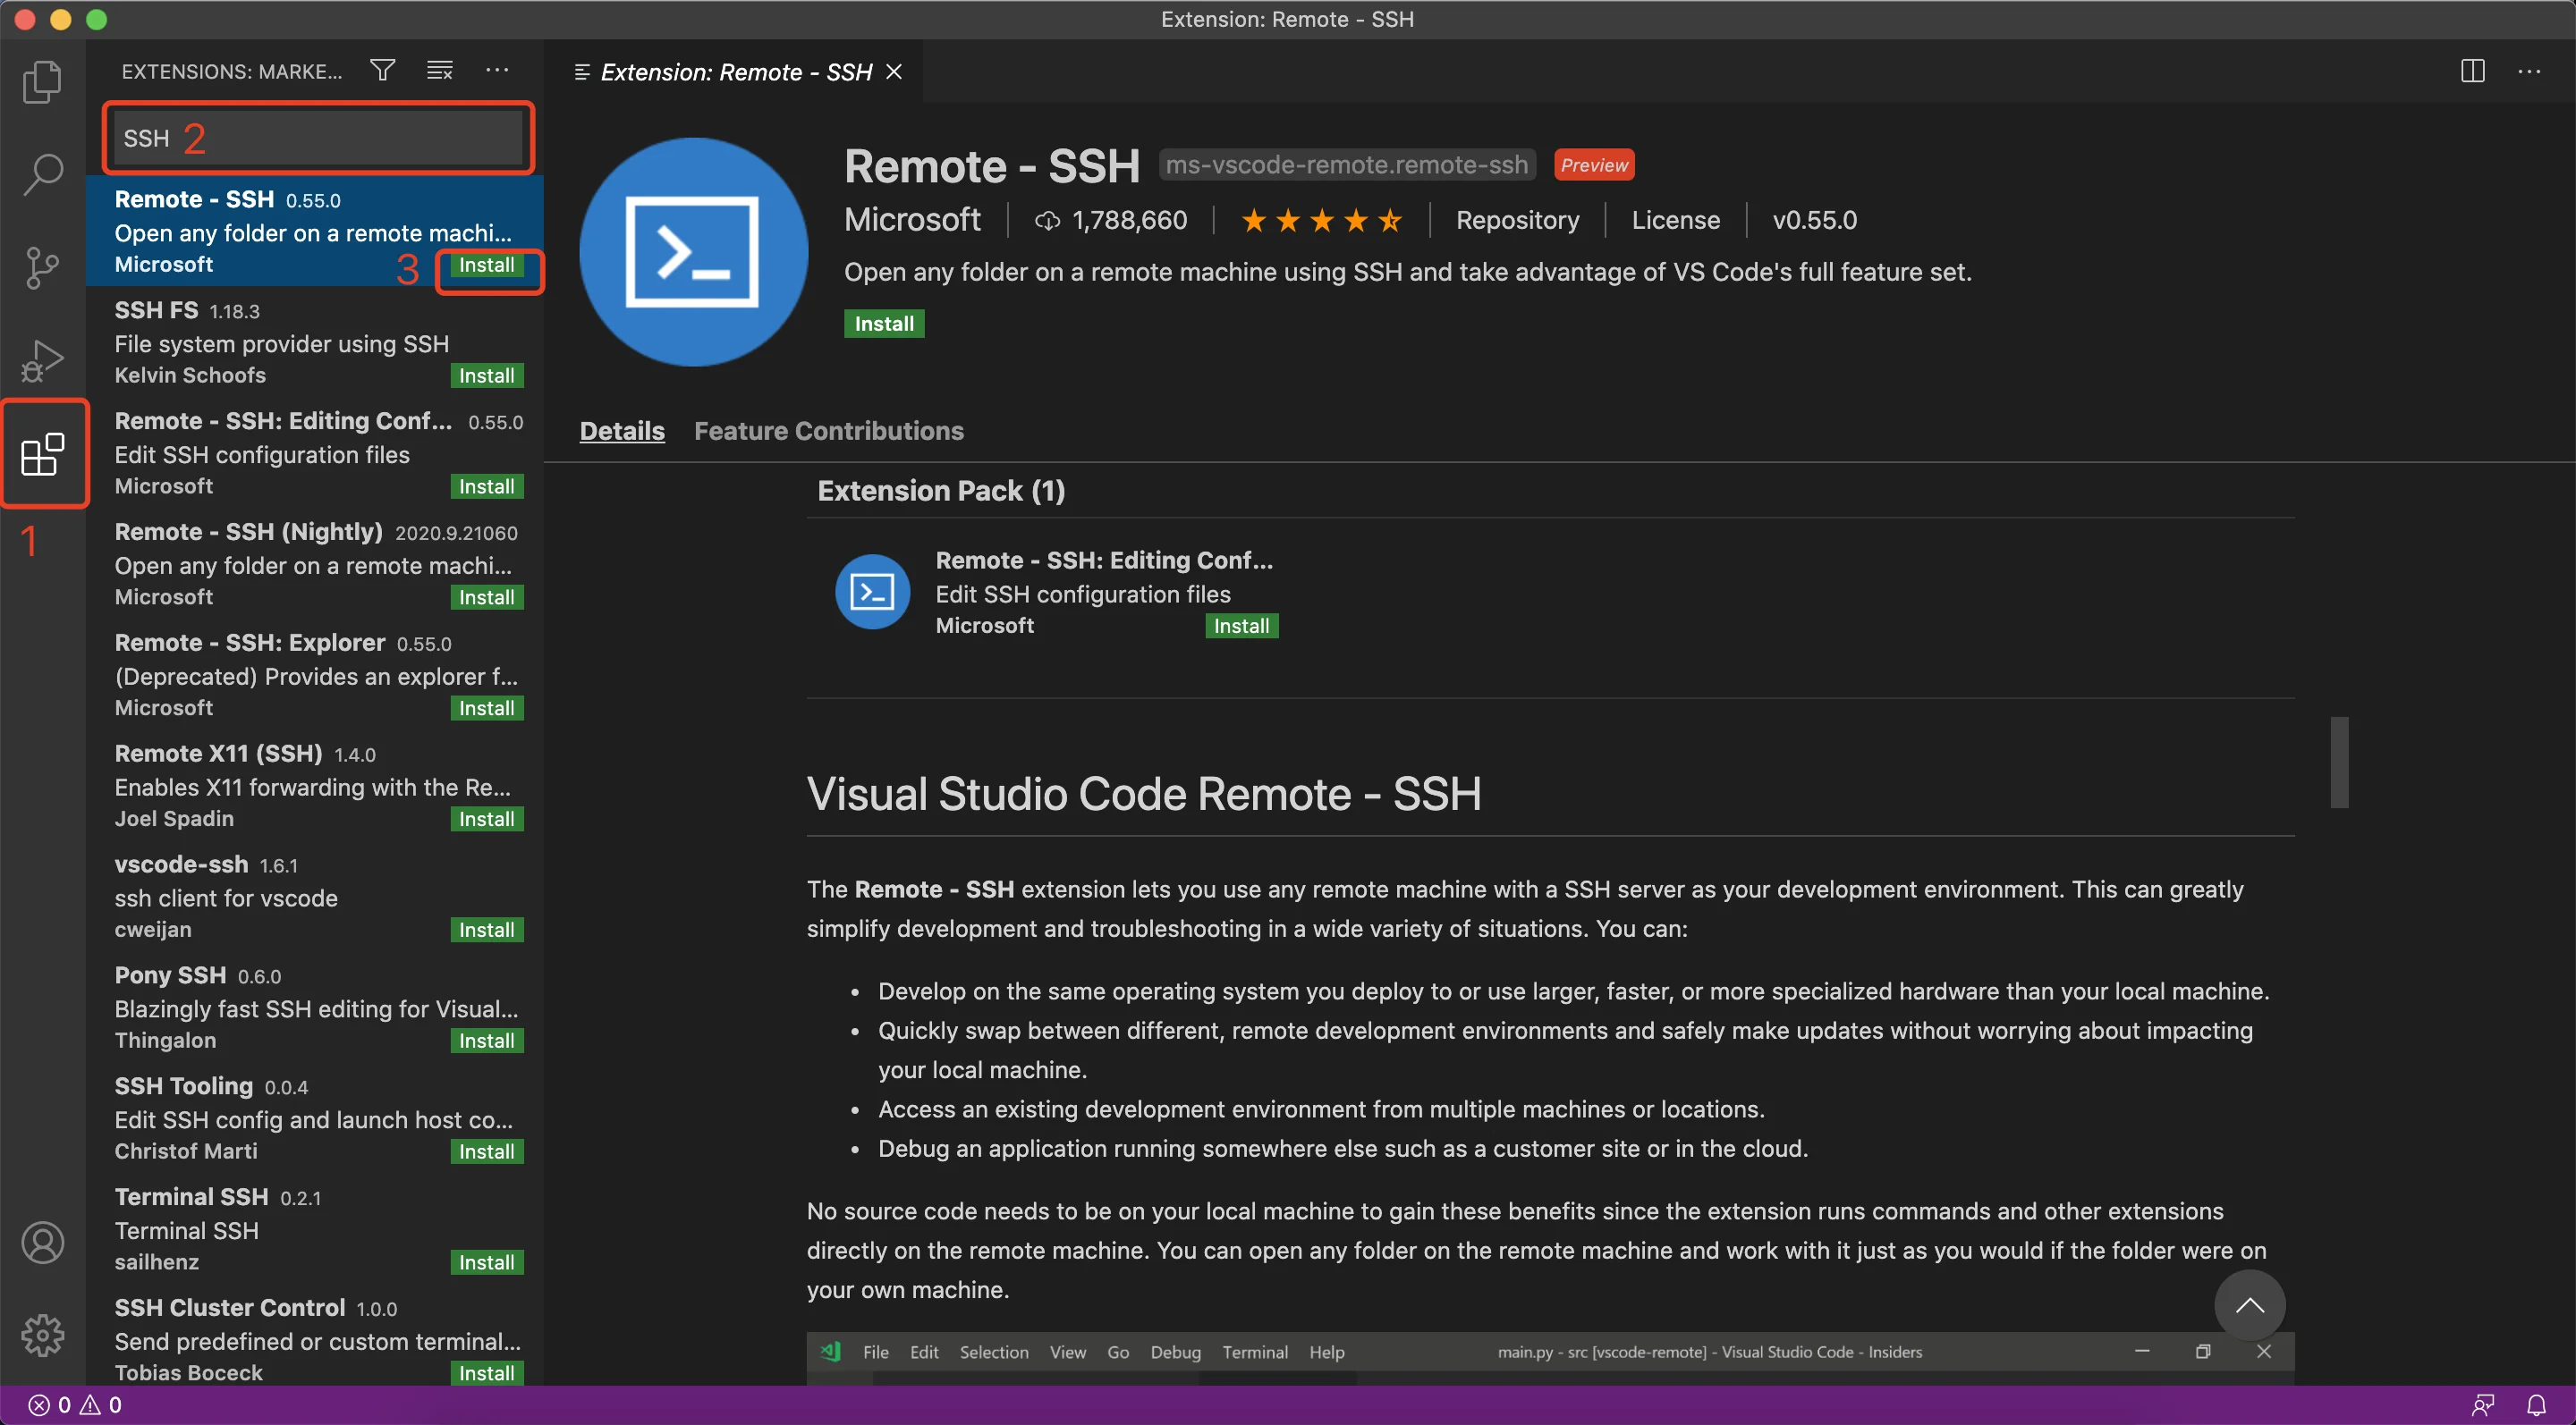
Task: Switch to the Feature Contributions tab
Action: tap(828, 431)
